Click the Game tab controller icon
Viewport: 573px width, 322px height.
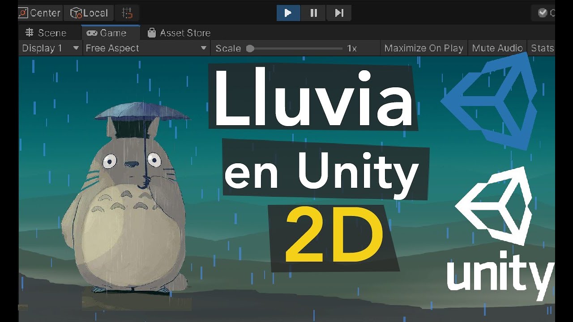tap(92, 33)
